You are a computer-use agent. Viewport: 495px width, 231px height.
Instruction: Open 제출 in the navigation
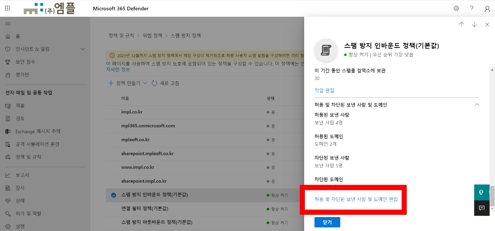[20, 106]
